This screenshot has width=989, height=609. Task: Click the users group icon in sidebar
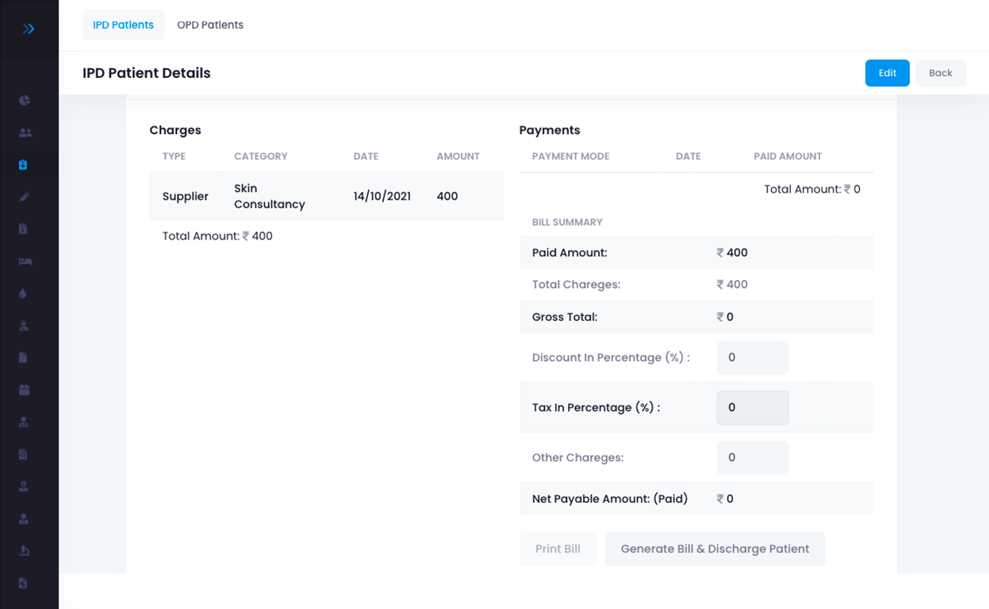[x=24, y=133]
